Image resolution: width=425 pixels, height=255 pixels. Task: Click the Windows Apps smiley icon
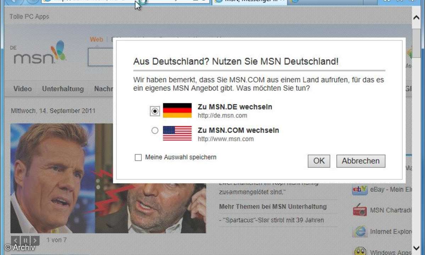pyautogui.click(x=360, y=251)
